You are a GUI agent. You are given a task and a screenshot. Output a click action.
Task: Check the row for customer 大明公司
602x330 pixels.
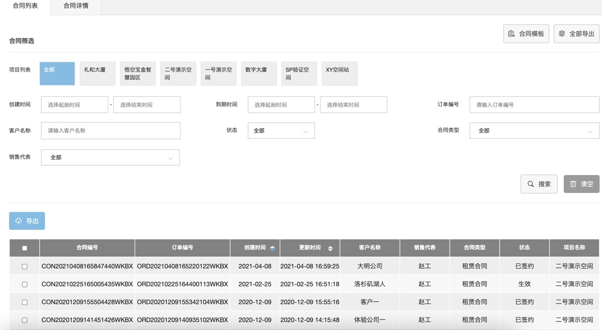(x=25, y=266)
